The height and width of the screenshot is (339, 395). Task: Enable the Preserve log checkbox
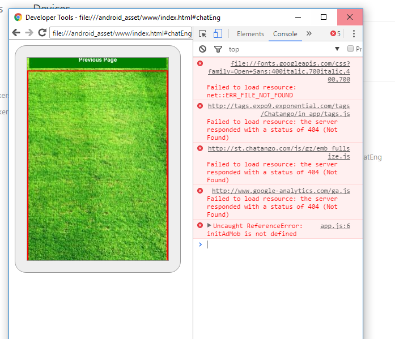(x=350, y=49)
